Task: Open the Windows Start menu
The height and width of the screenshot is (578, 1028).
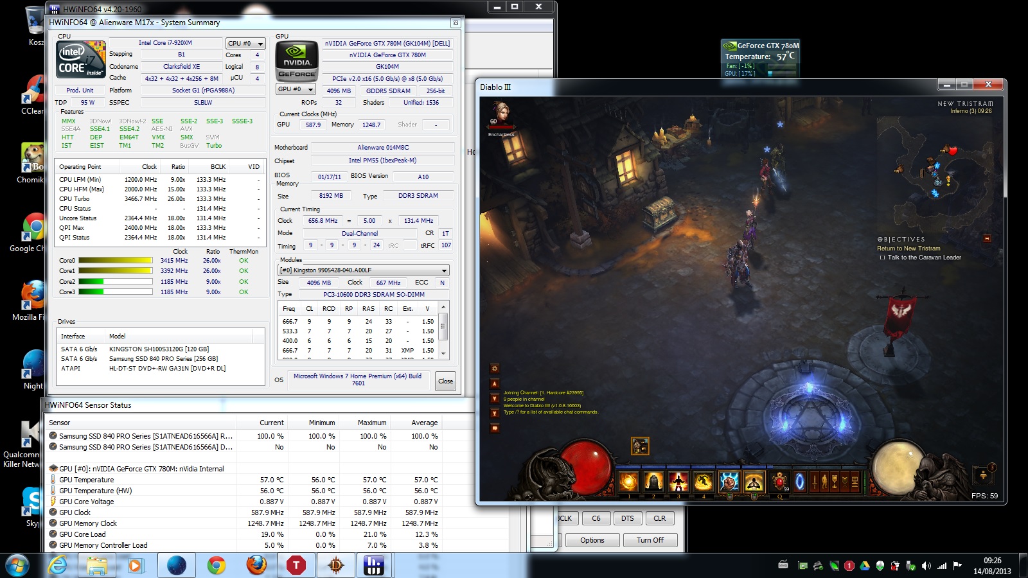Action: [17, 566]
